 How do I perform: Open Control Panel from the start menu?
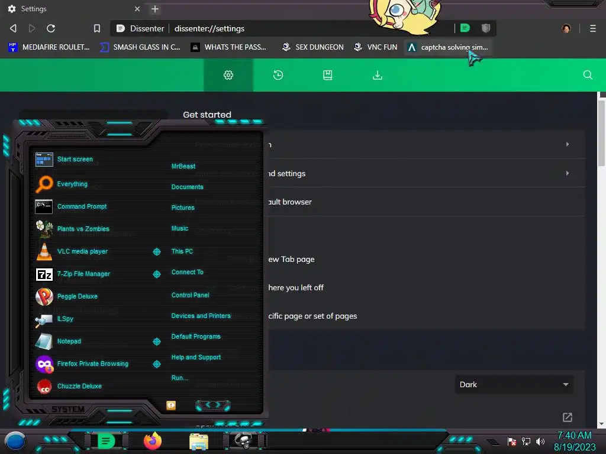point(190,295)
